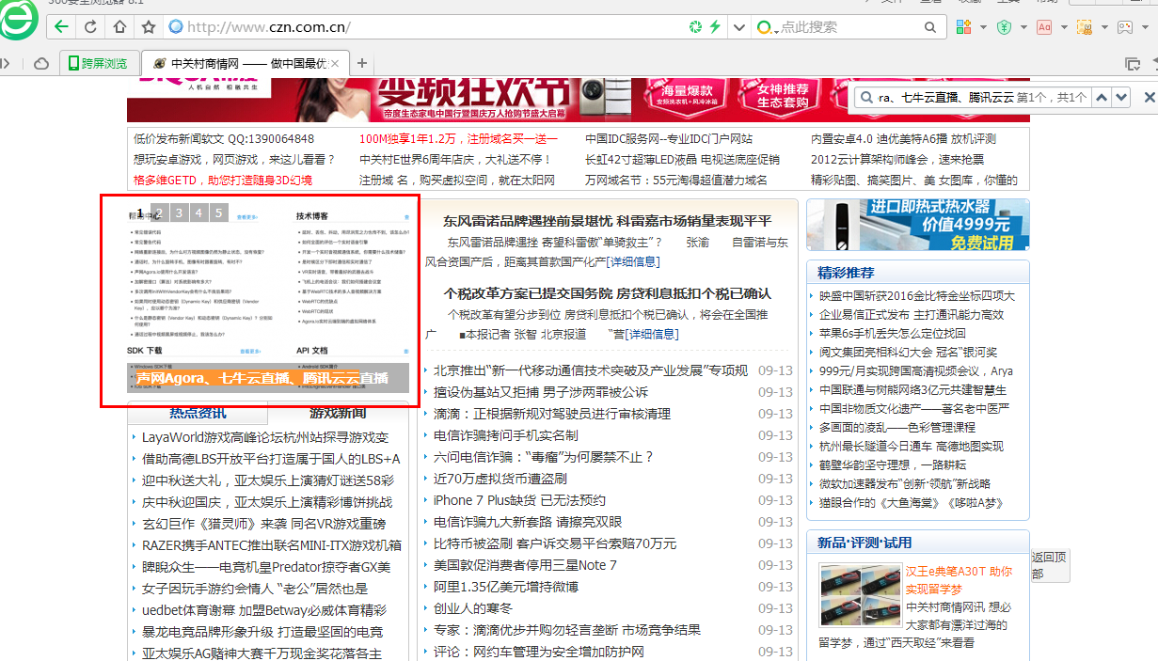1158x661 pixels.
Task: Open 阿里1.35亿美元增持微博 news link
Action: click(506, 587)
